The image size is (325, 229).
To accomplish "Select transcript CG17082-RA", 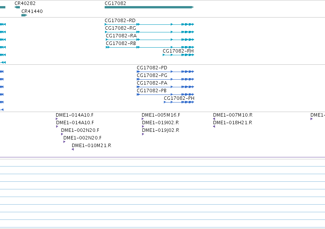I will [150, 40].
